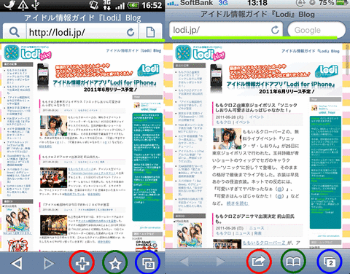Screen dimensions: 350x274
Task: Open the article title ももクロZ@東京ジョイポリス on iPhone
Action: click(256, 107)
